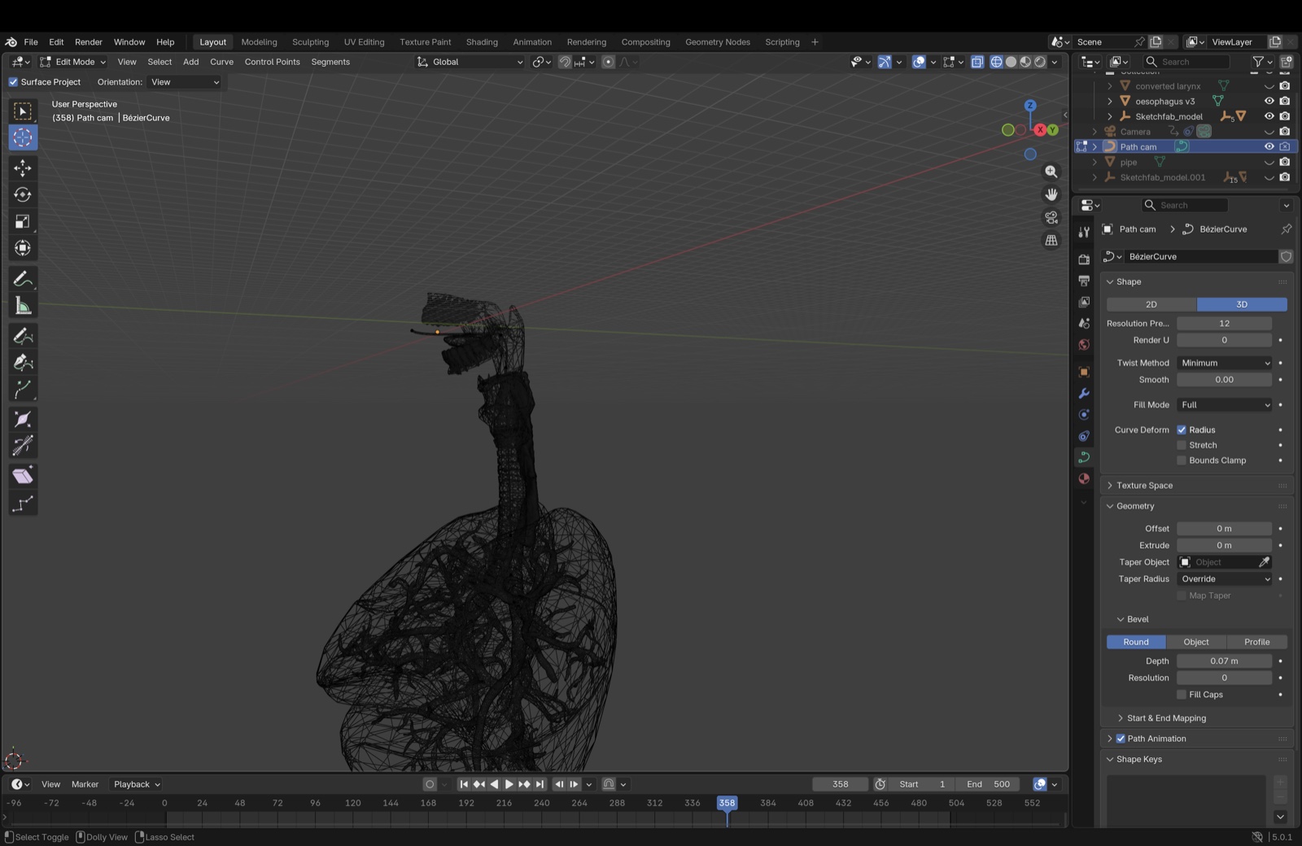Enable Bounds Clamp checkbox

coord(1182,460)
